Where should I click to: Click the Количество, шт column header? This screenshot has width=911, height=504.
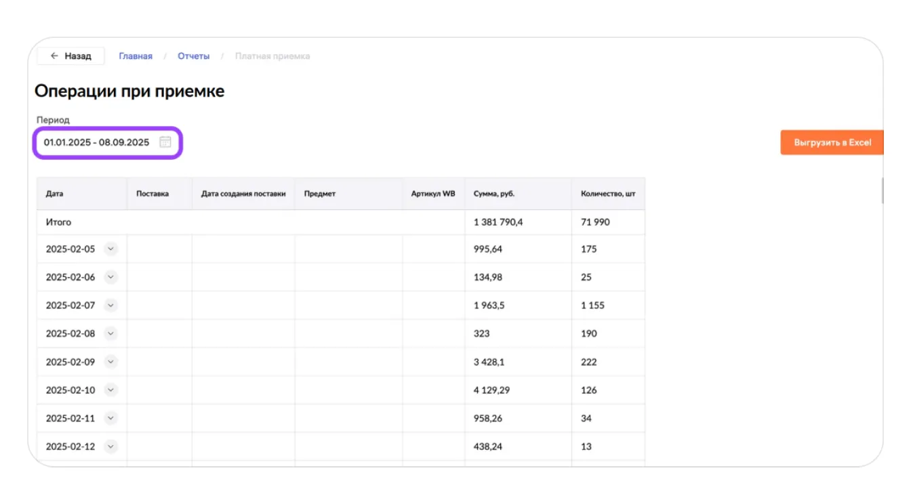coord(607,194)
